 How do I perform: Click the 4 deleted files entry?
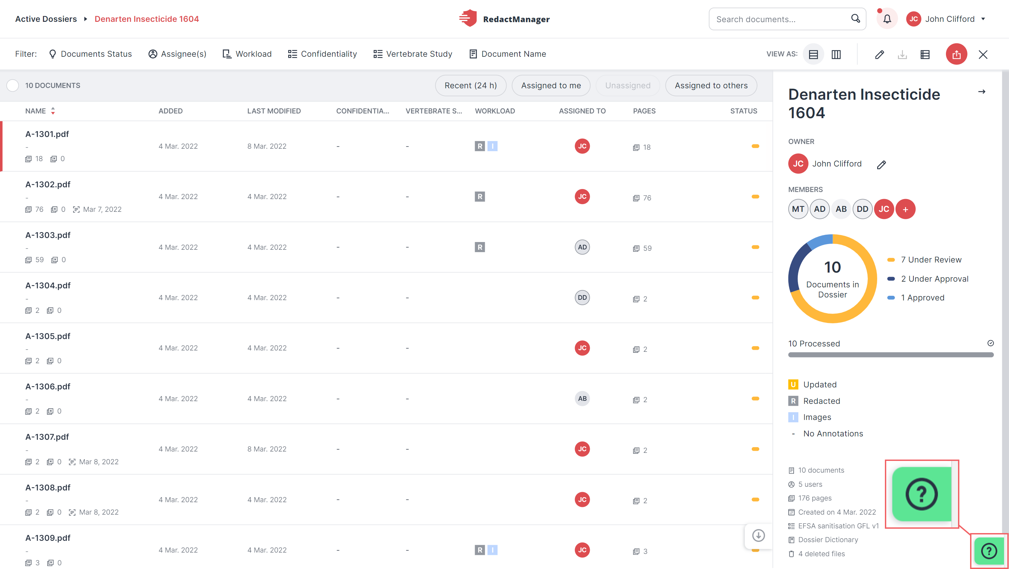(x=817, y=554)
